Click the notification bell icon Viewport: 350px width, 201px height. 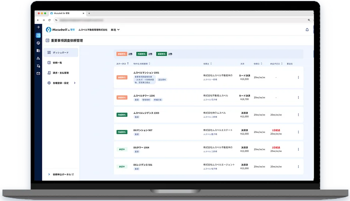click(307, 30)
